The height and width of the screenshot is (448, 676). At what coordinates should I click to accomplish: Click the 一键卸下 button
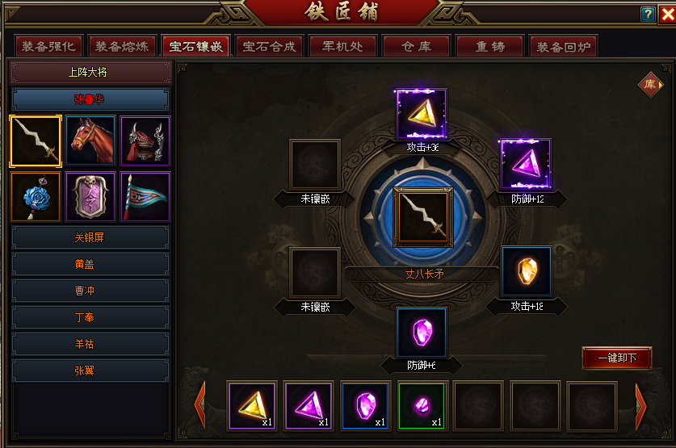click(x=617, y=358)
